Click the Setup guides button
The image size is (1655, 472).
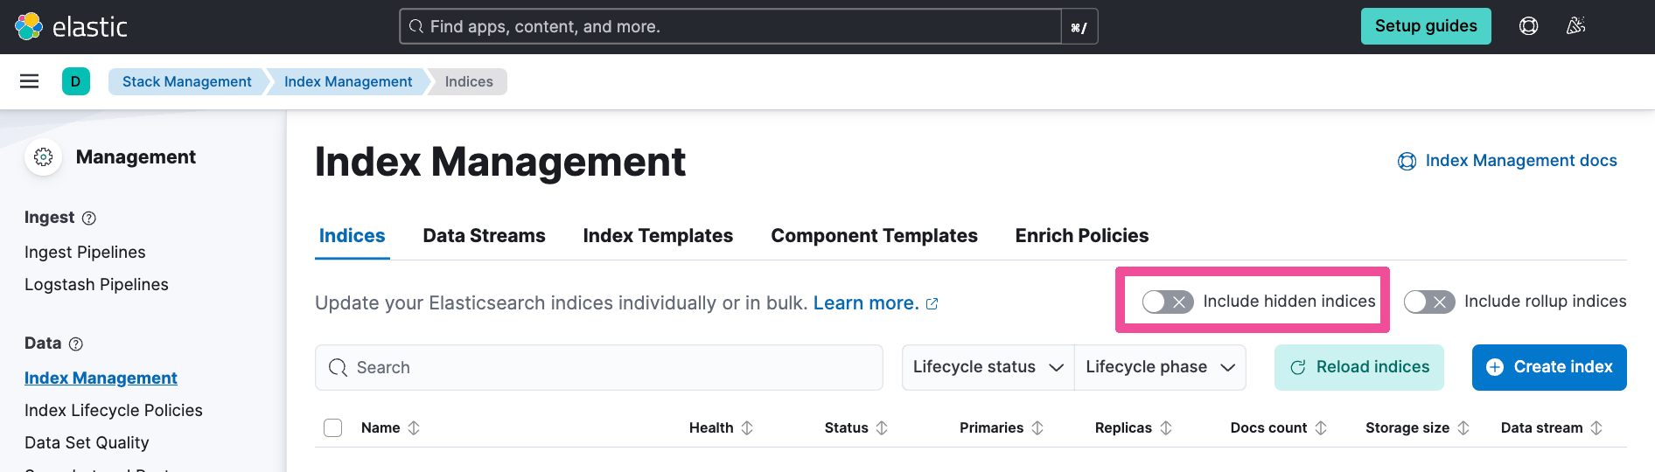1426,26
